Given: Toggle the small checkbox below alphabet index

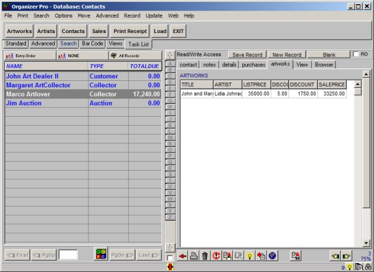Looking at the screenshot, I should click(x=170, y=258).
